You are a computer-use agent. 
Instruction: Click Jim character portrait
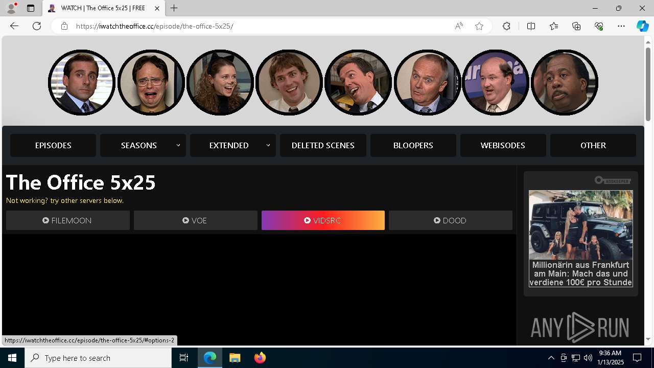289,82
